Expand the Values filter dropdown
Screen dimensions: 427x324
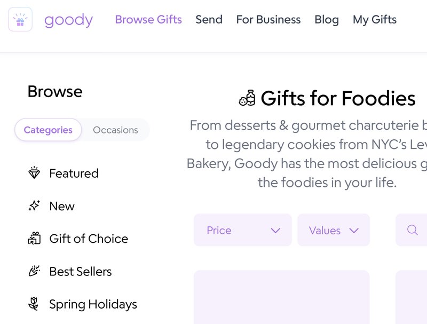click(x=333, y=230)
